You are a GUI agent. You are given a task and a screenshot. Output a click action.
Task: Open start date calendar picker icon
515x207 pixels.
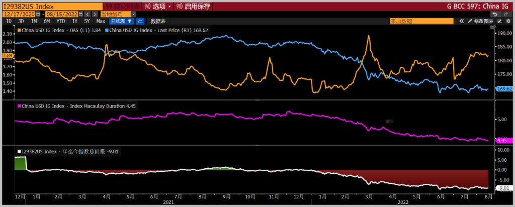38,15
